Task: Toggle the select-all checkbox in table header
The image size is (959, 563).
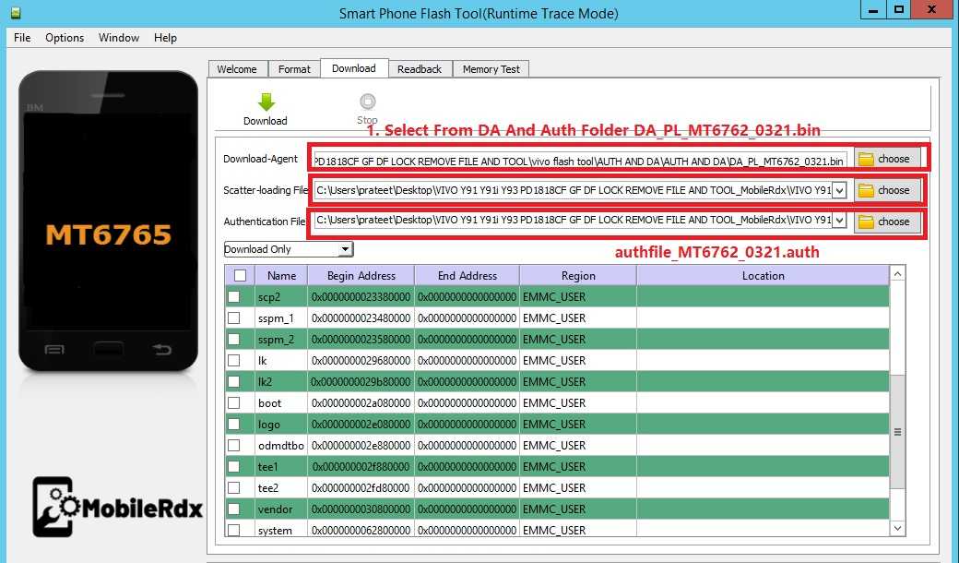Action: tap(241, 275)
